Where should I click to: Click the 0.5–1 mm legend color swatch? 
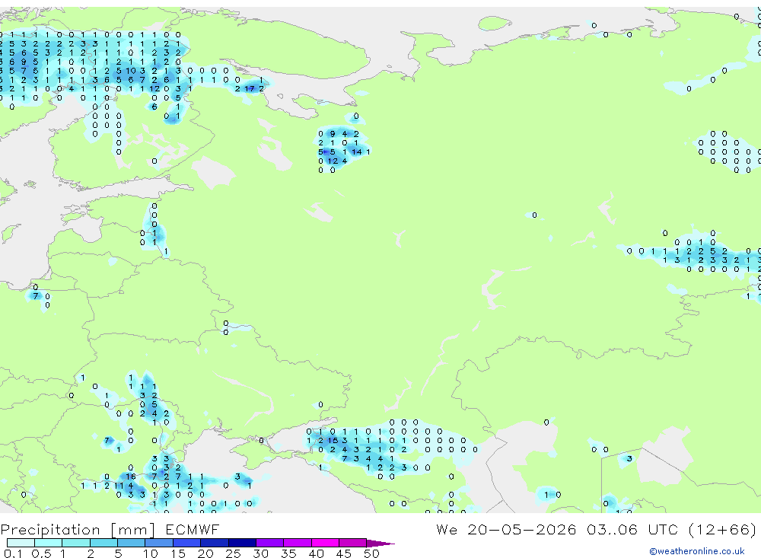[49, 543]
